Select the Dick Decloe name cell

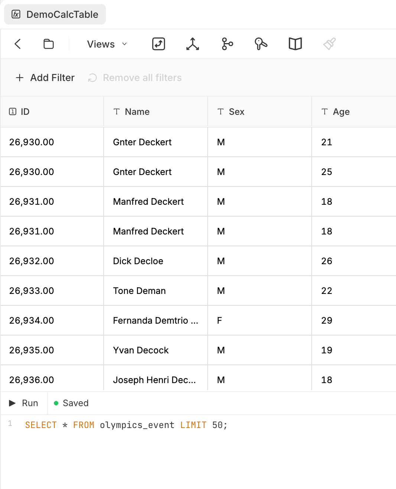click(x=156, y=261)
